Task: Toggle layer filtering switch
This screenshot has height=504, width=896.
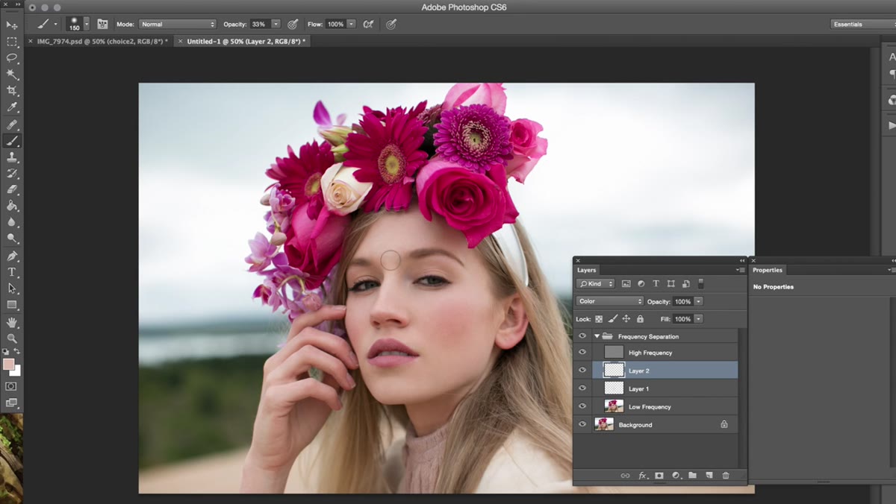Action: [x=700, y=283]
